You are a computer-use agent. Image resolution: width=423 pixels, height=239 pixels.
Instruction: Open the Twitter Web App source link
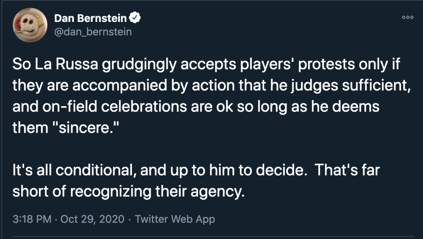[175, 219]
